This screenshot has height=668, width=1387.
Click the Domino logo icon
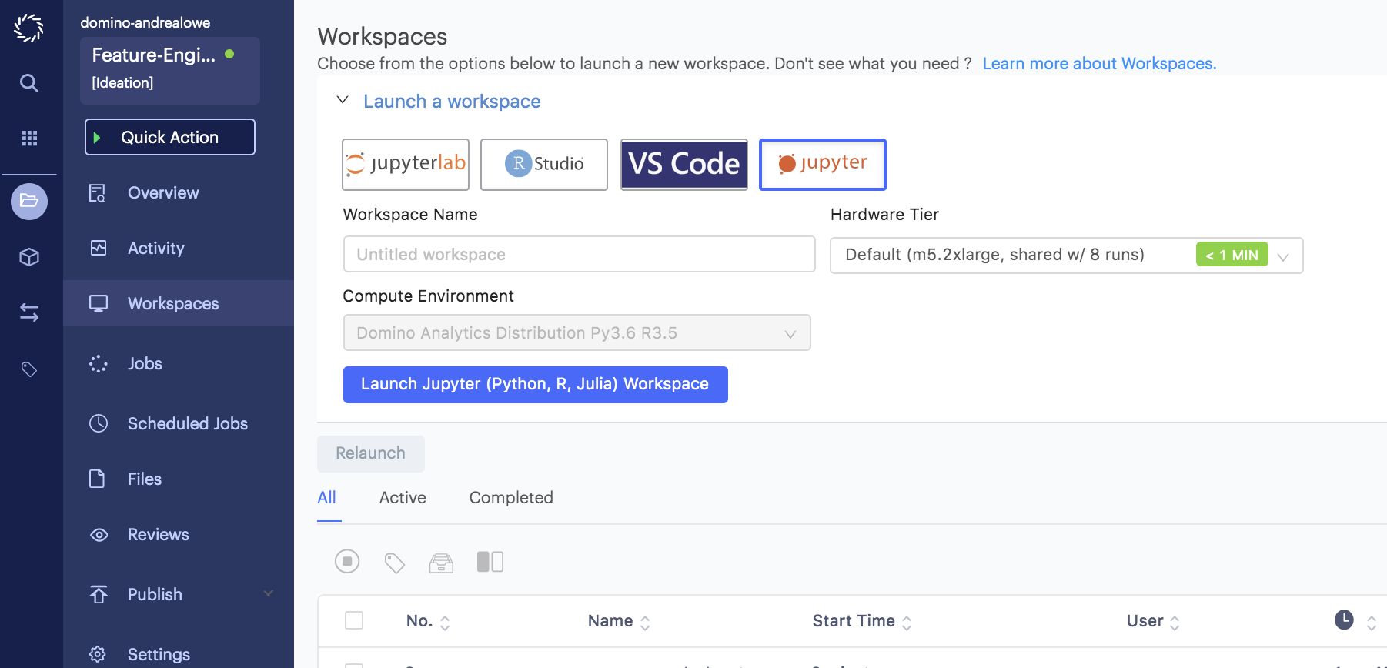pyautogui.click(x=28, y=28)
